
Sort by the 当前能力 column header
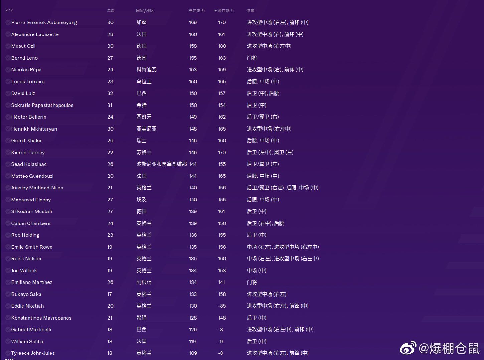pyautogui.click(x=197, y=11)
